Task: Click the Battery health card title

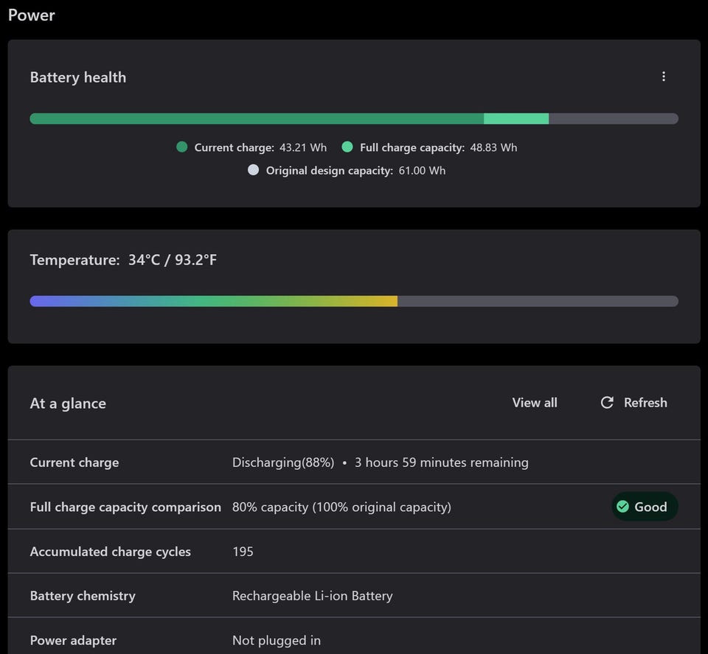Action: point(78,77)
